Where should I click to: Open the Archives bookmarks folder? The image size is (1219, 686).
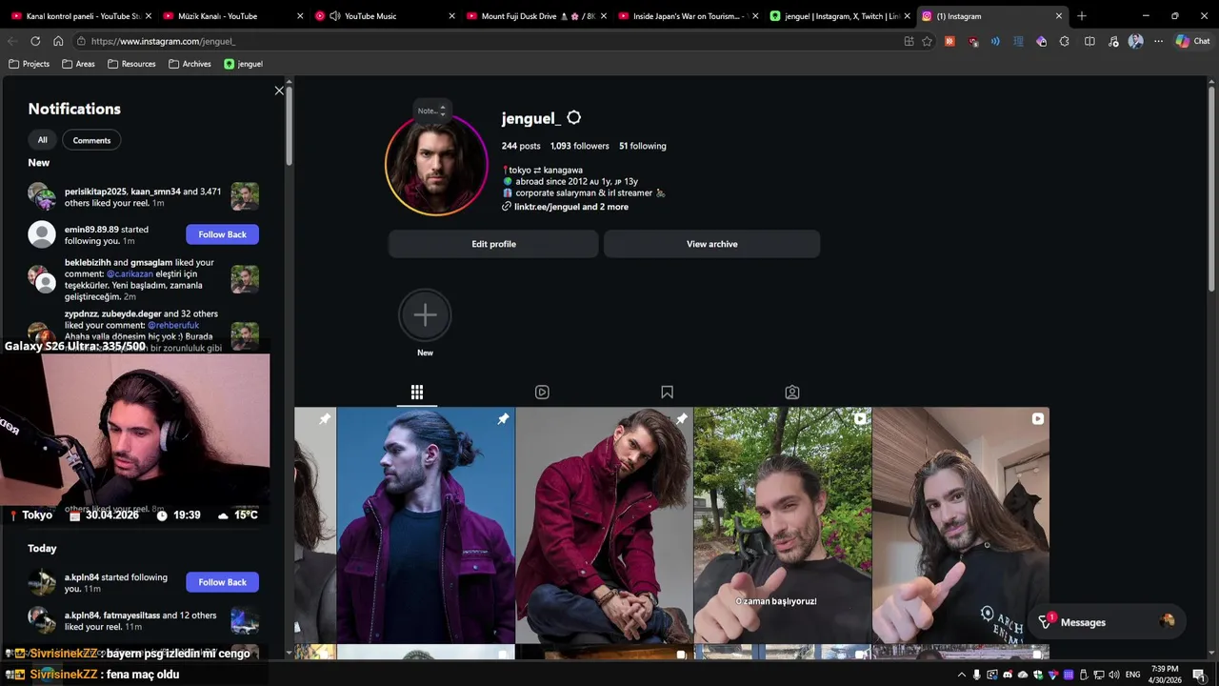pos(190,64)
